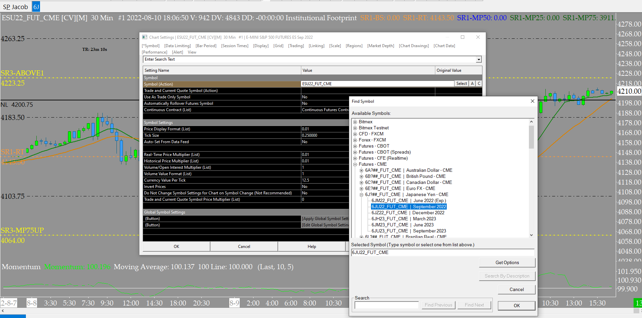Image resolution: width=642 pixels, height=318 pixels.
Task: Select 6JZ22_FUT_CME December 2022 contract
Action: [x=408, y=213]
